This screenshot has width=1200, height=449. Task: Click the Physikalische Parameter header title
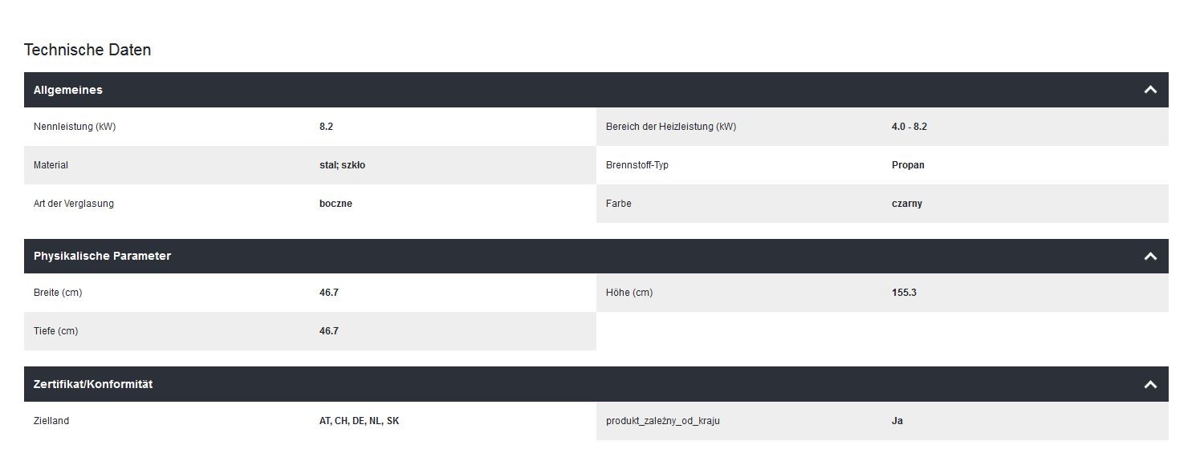[x=102, y=256]
